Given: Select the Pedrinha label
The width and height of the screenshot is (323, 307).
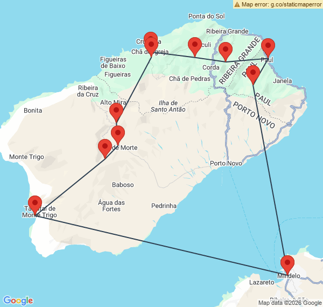Looking at the screenshot, I should [164, 206].
